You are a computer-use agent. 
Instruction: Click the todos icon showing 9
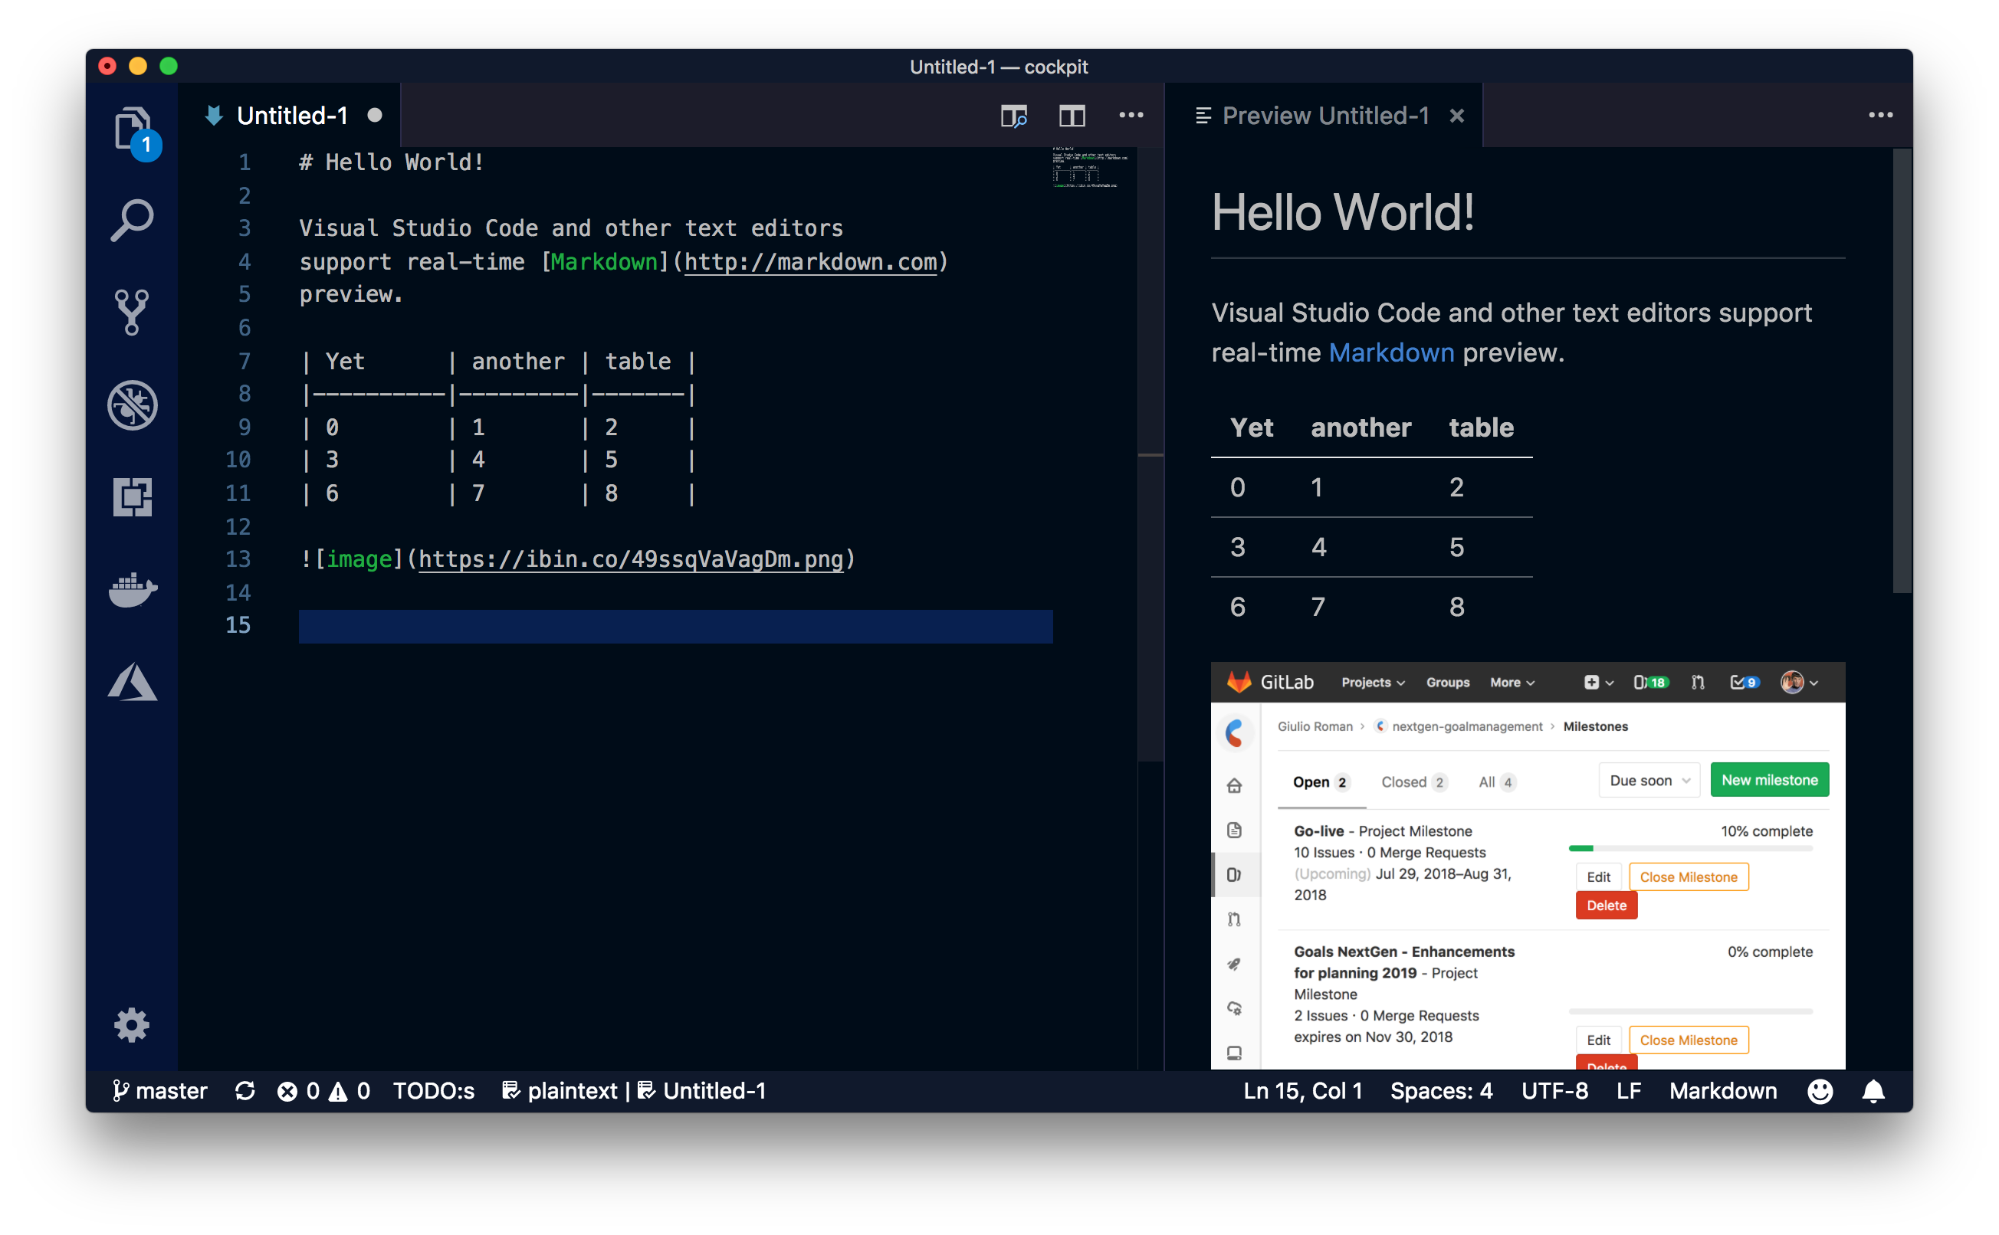tap(1745, 682)
